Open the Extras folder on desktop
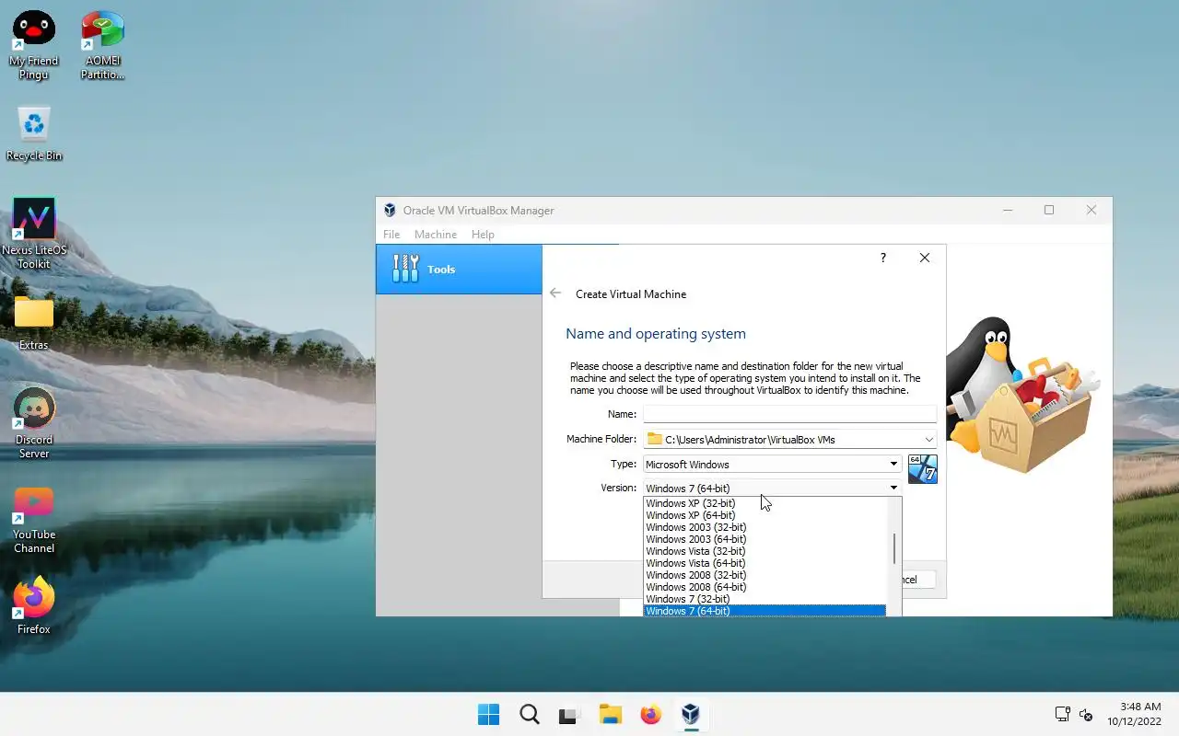The height and width of the screenshot is (736, 1179). [34, 323]
